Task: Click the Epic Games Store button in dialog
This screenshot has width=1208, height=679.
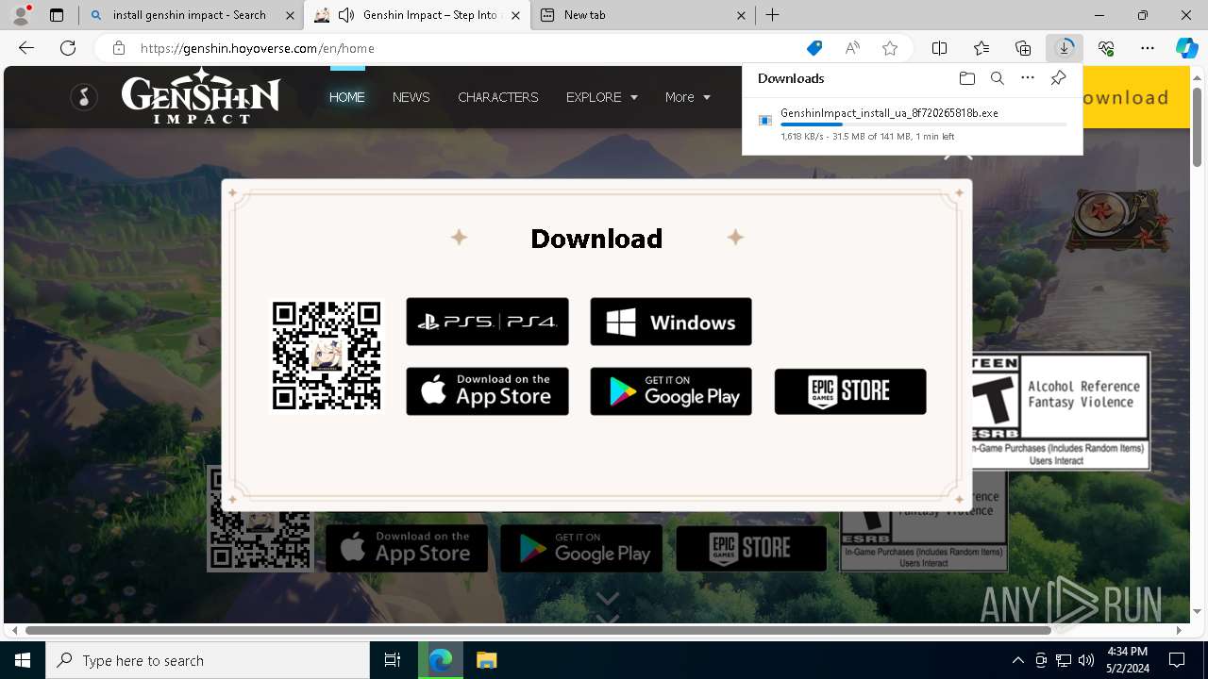Action: [x=850, y=391]
